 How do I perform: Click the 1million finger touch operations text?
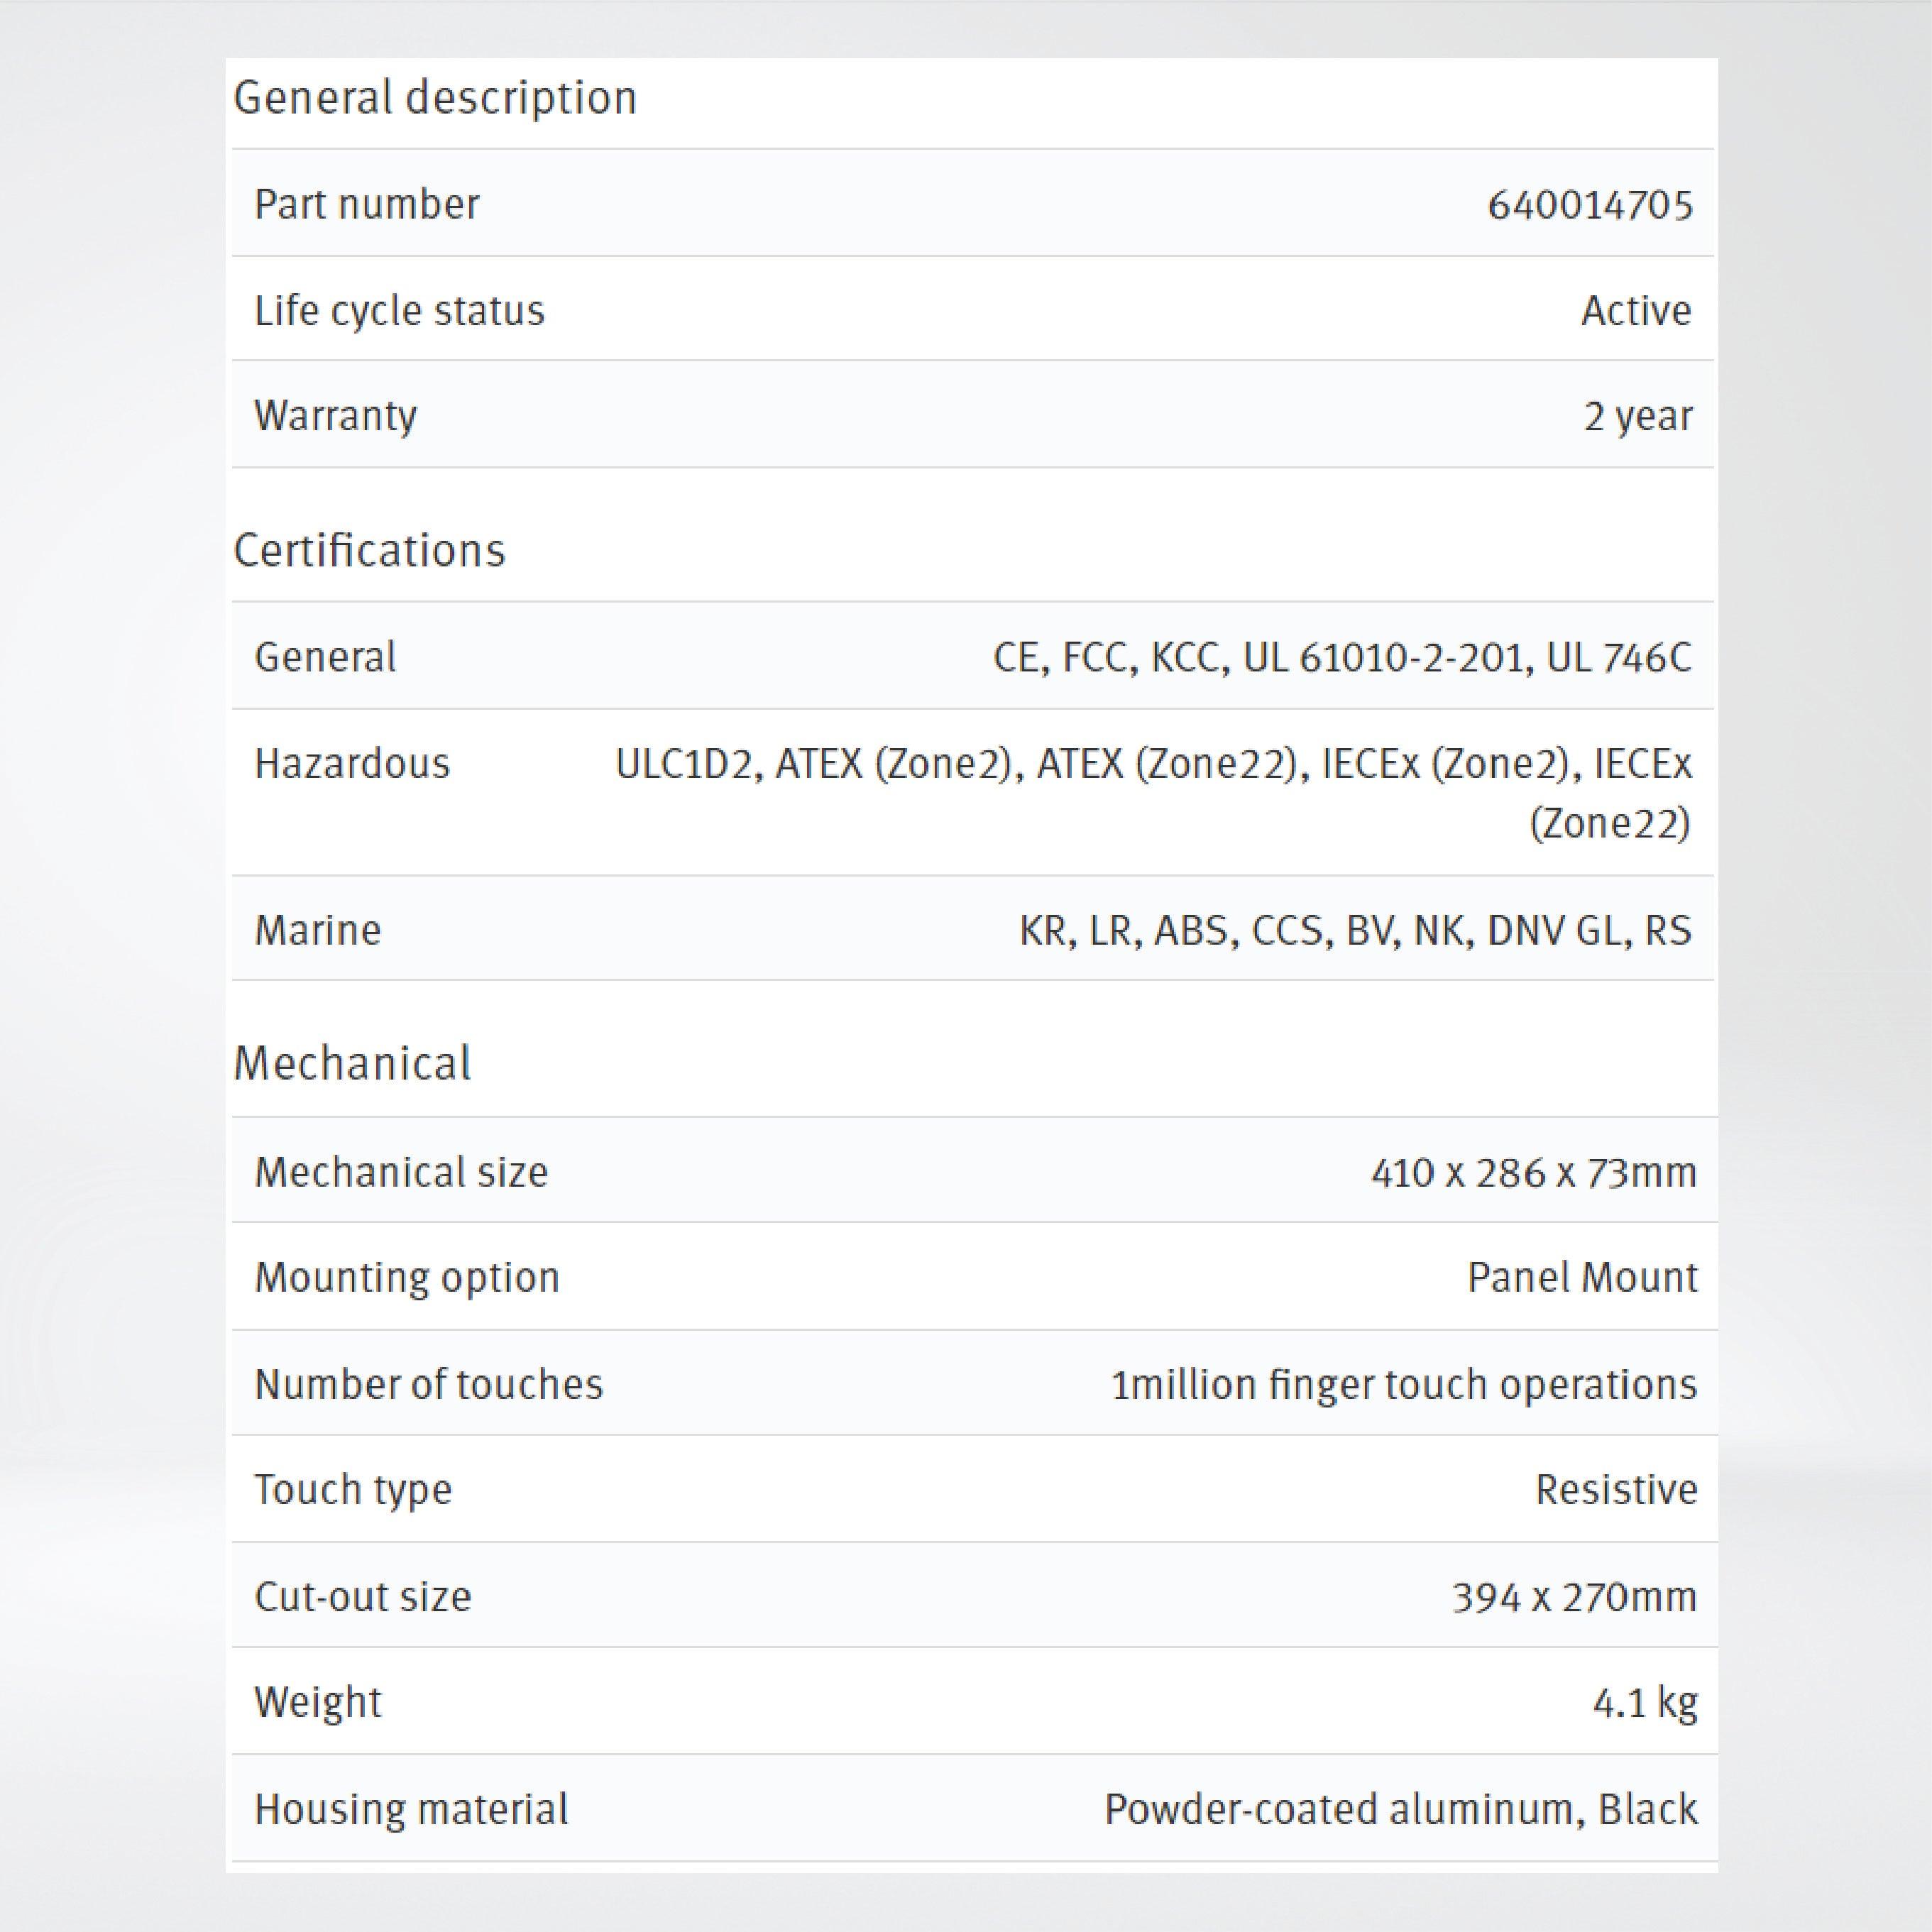coord(1403,1385)
